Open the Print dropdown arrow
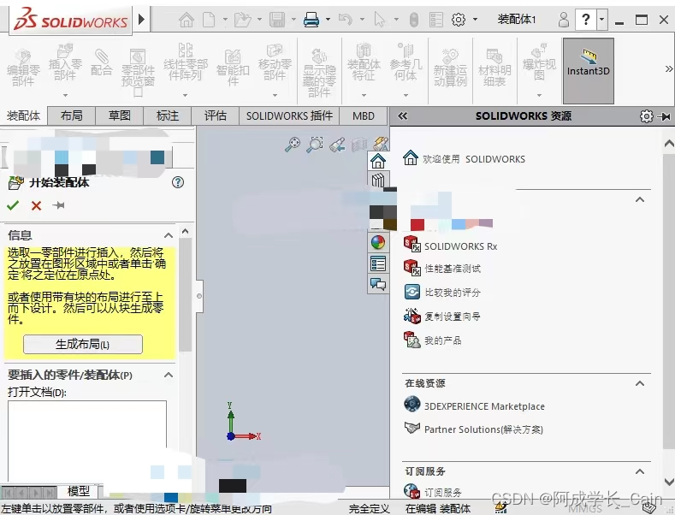675x515 pixels. [x=328, y=20]
